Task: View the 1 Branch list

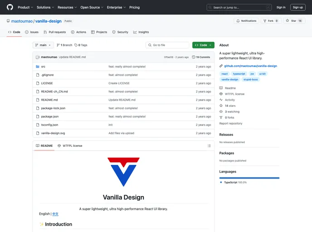Action: tap(64, 45)
